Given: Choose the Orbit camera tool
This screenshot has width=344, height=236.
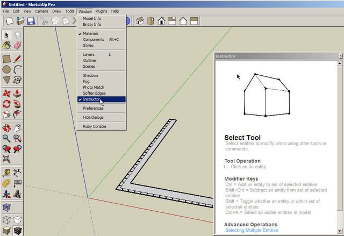Looking at the screenshot, I should point(6,128).
